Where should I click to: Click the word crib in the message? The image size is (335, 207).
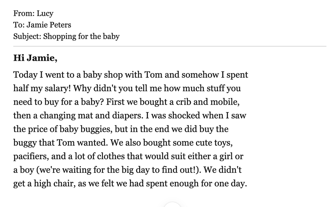(183, 102)
